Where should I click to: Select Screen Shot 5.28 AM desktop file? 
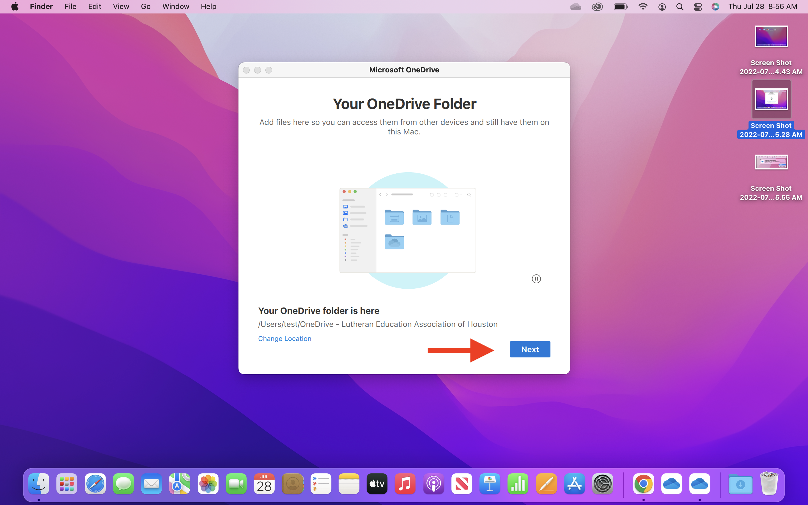point(771,109)
